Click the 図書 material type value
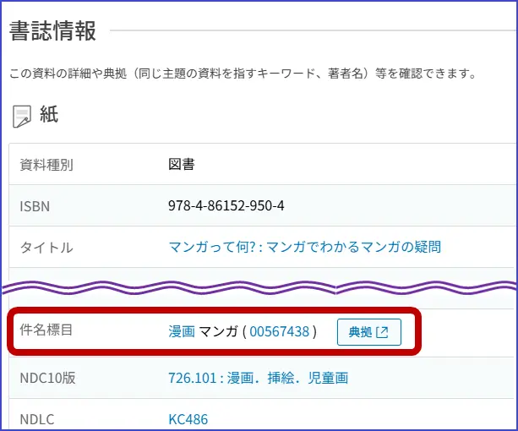The height and width of the screenshot is (431, 518). click(181, 164)
